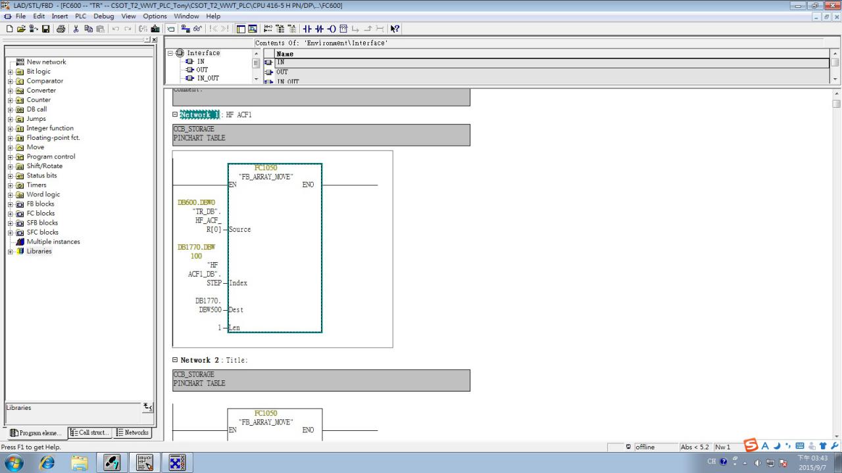
Task: Insert output coil icon
Action: click(x=331, y=29)
